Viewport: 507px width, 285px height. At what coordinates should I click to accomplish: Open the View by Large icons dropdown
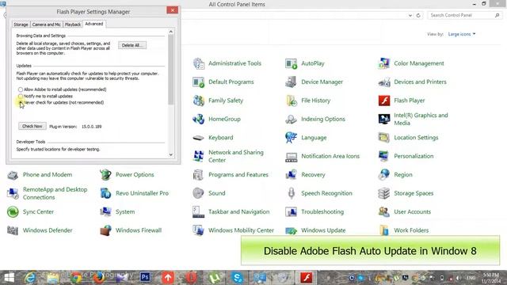462,34
